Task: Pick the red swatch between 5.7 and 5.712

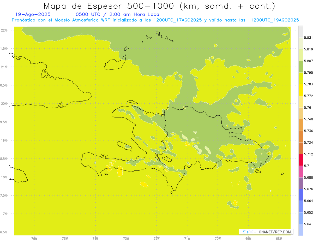Action: click(301, 160)
